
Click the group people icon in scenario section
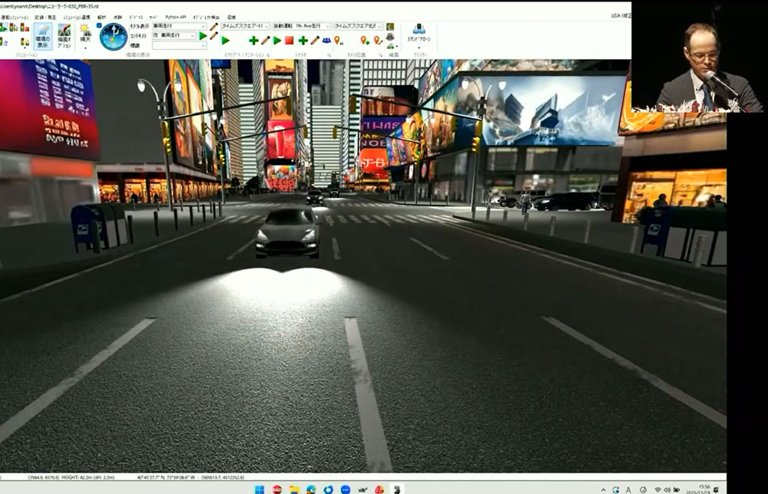tap(326, 41)
